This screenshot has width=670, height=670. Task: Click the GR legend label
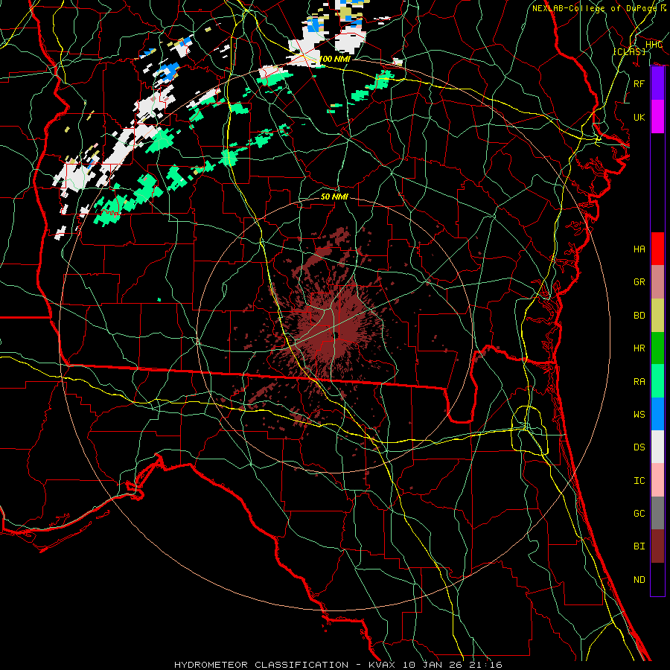pos(639,282)
